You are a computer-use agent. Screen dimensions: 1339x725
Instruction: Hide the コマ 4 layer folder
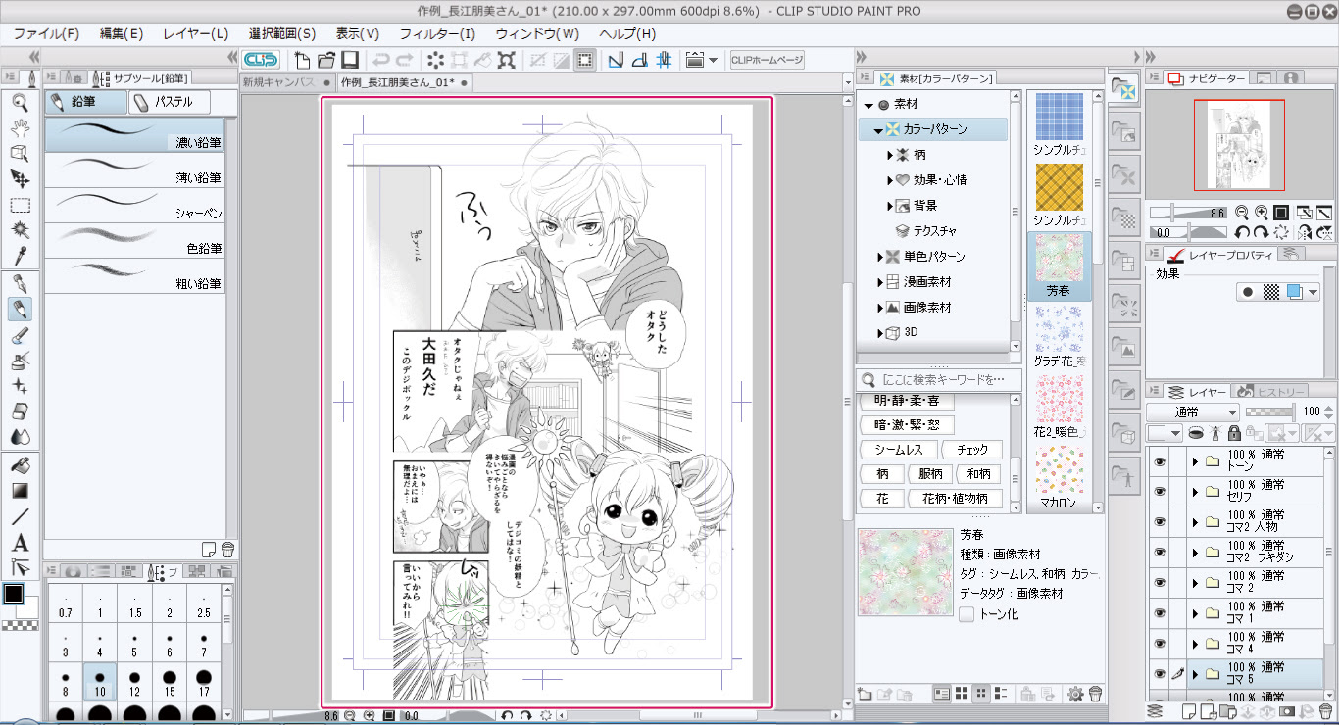point(1161,644)
